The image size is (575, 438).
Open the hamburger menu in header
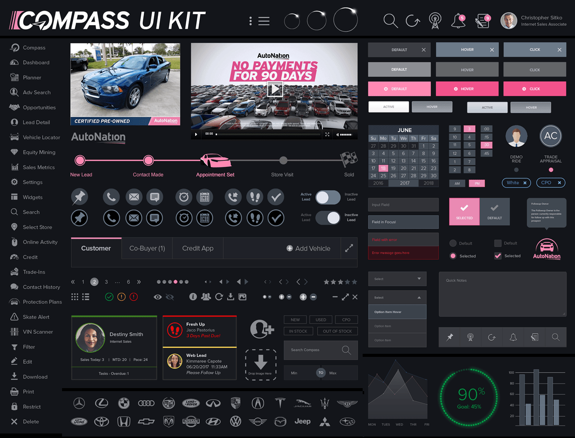[264, 21]
